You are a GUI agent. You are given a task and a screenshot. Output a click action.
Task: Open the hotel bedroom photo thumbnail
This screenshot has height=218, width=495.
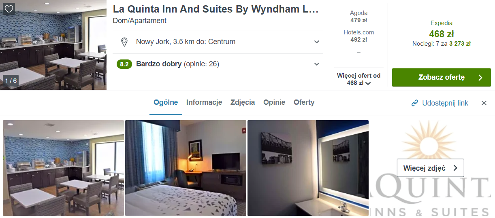click(186, 168)
